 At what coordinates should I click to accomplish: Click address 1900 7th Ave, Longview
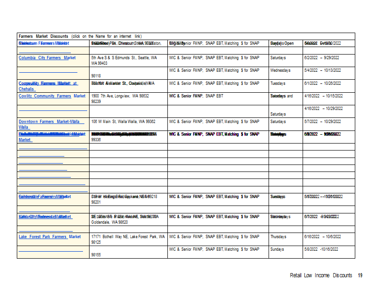coord(120,96)
